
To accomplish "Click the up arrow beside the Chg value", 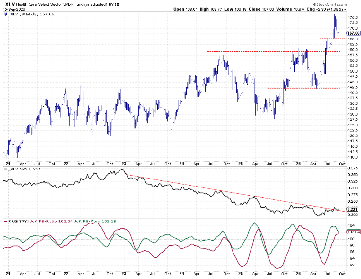I will [345, 9].
